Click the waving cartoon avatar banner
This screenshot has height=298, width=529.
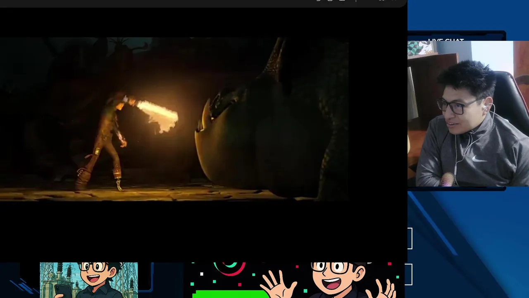[293, 280]
